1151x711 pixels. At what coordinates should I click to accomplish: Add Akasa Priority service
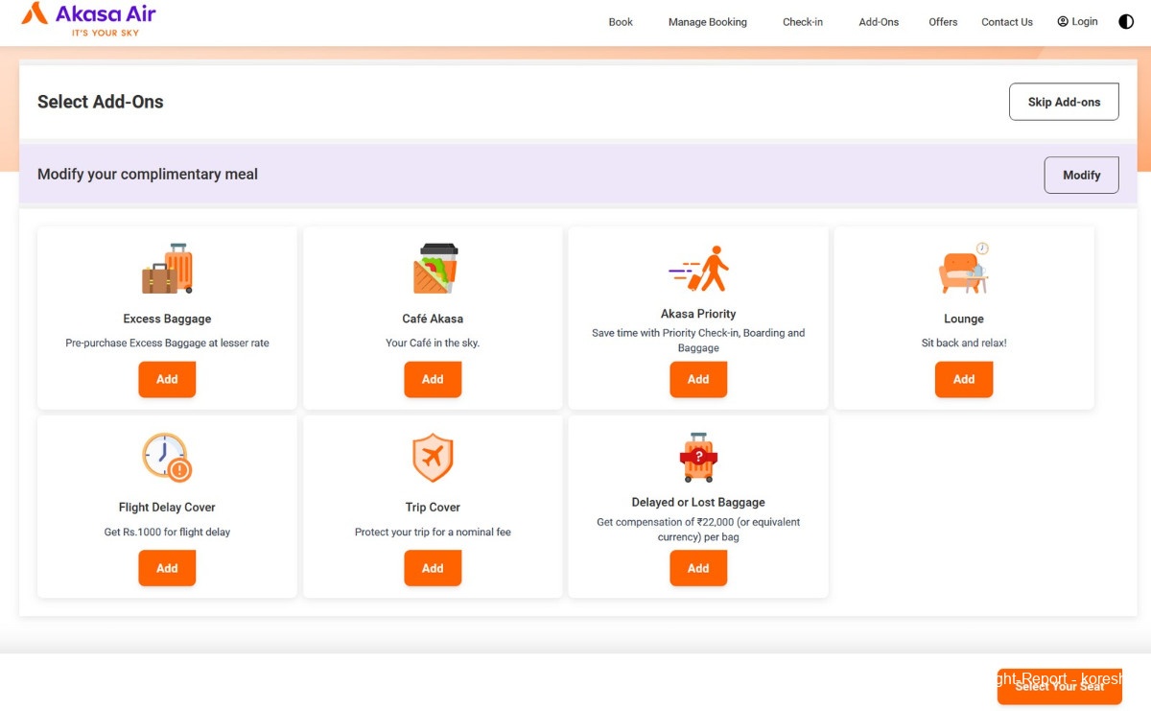click(698, 379)
